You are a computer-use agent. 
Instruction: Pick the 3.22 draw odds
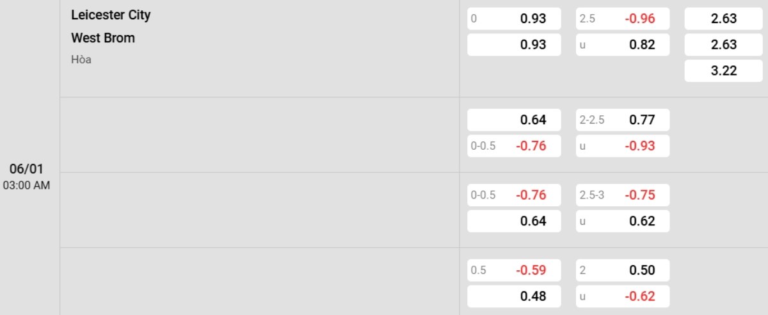coord(723,70)
